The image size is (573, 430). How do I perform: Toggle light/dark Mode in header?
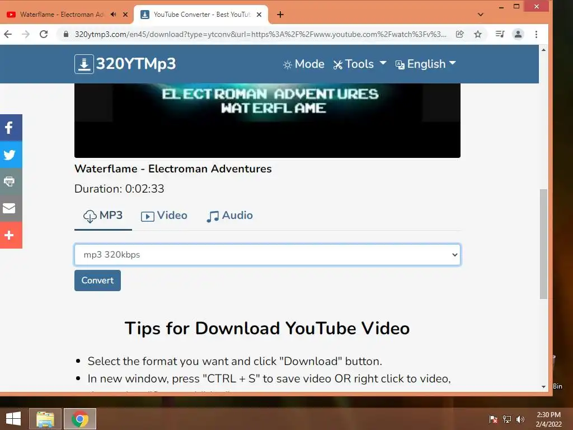[304, 64]
